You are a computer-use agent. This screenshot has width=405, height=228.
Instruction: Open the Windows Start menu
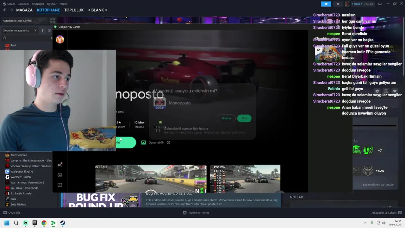click(x=7, y=223)
